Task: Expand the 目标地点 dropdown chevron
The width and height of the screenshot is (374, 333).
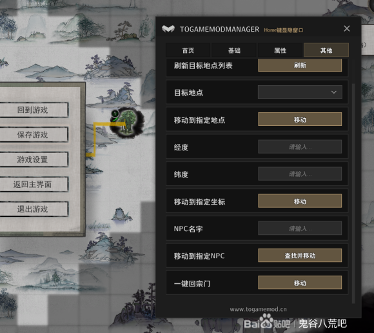Action: (333, 92)
